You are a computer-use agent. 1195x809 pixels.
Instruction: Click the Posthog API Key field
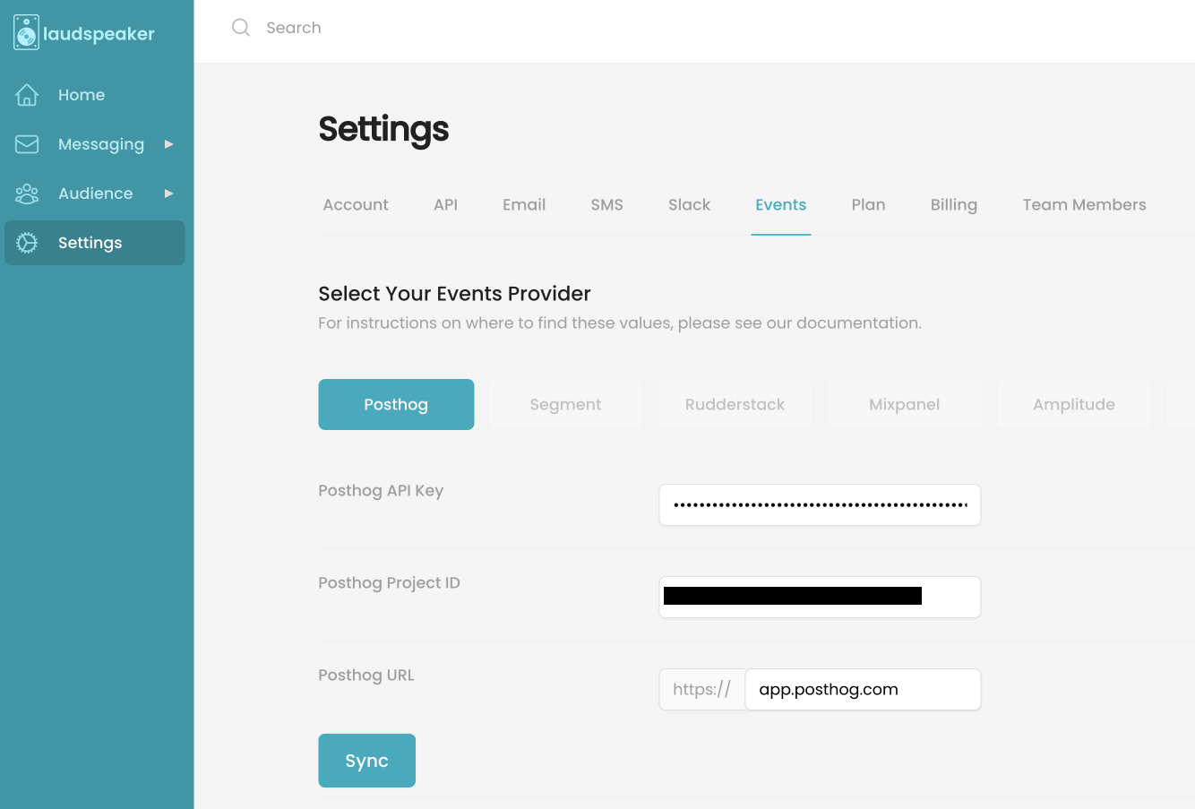(820, 505)
